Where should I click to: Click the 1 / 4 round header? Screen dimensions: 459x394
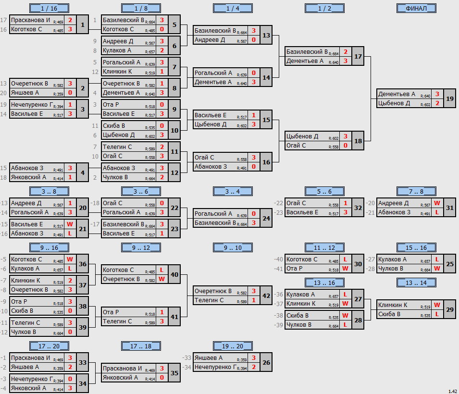(x=233, y=8)
